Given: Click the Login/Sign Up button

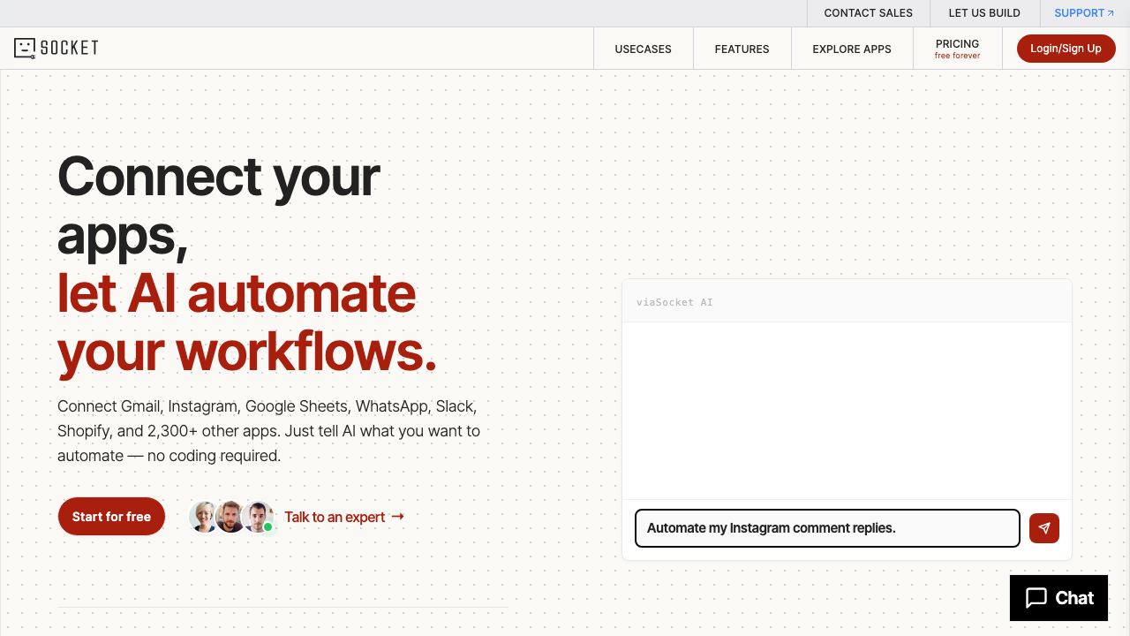Looking at the screenshot, I should coord(1066,49).
